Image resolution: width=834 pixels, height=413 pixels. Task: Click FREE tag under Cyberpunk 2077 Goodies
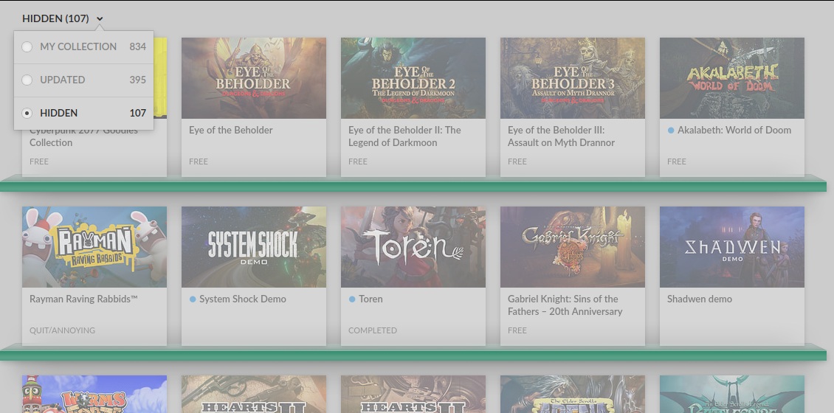click(39, 162)
